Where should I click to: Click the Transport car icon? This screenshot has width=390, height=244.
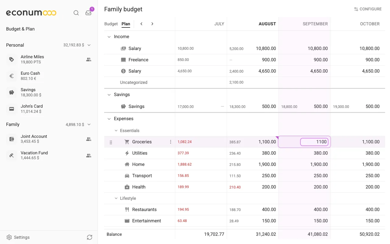click(127, 176)
